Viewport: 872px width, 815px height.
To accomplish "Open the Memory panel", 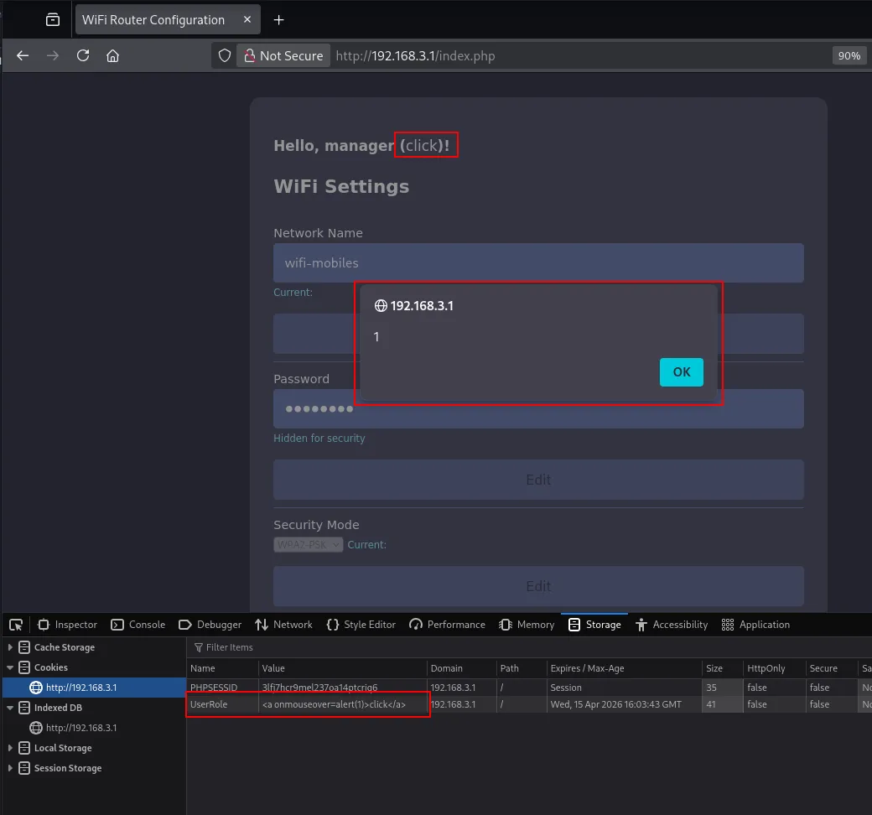I will (527, 625).
